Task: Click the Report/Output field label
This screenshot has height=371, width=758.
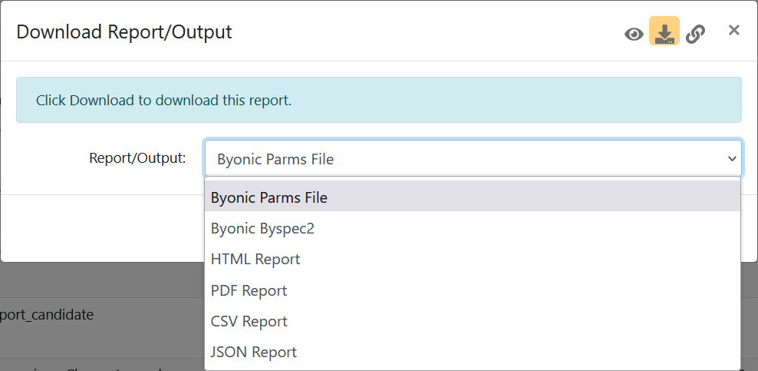Action: pos(137,157)
